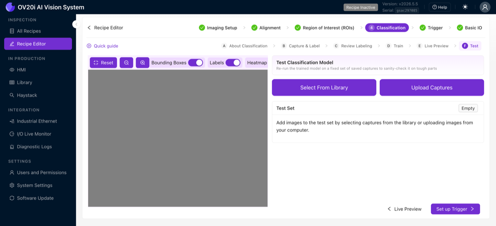496x226 pixels.
Task: Click the Recipe Inactive status badge
Action: point(361,7)
